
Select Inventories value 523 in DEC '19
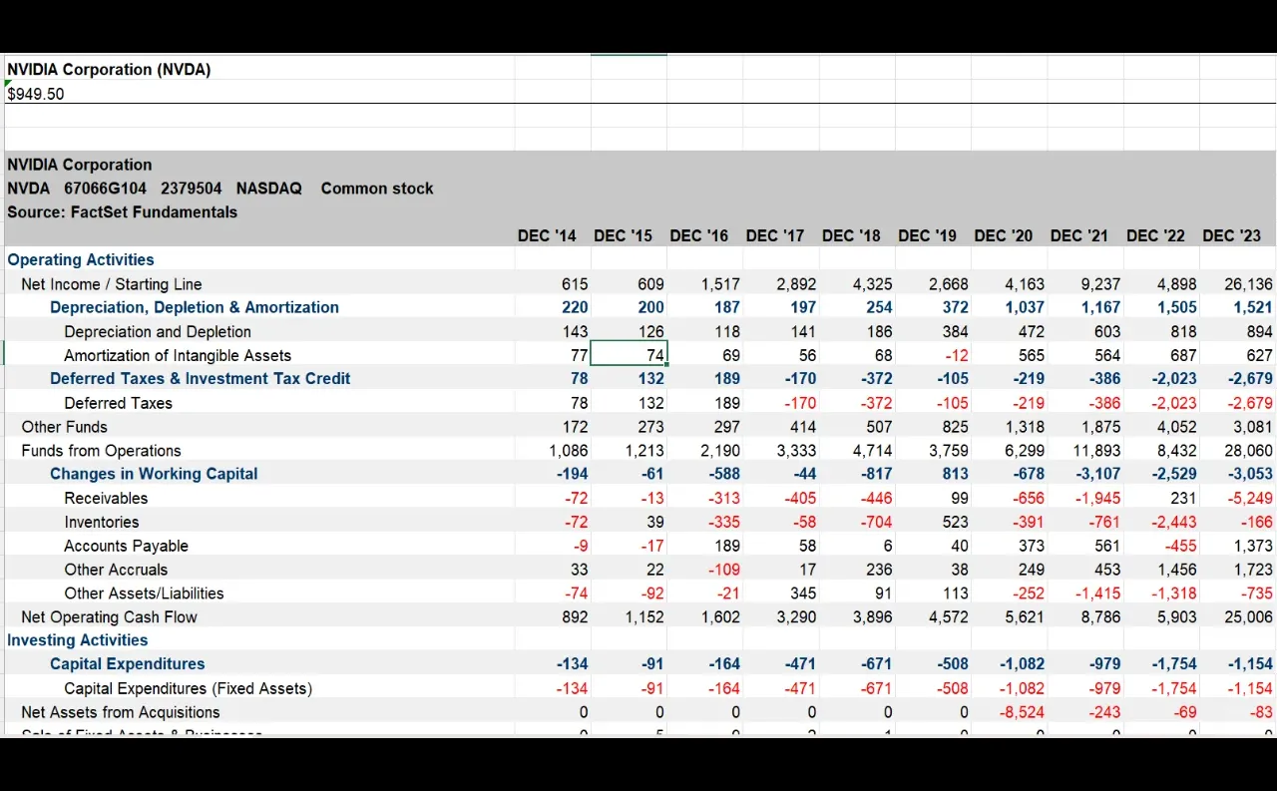(955, 522)
